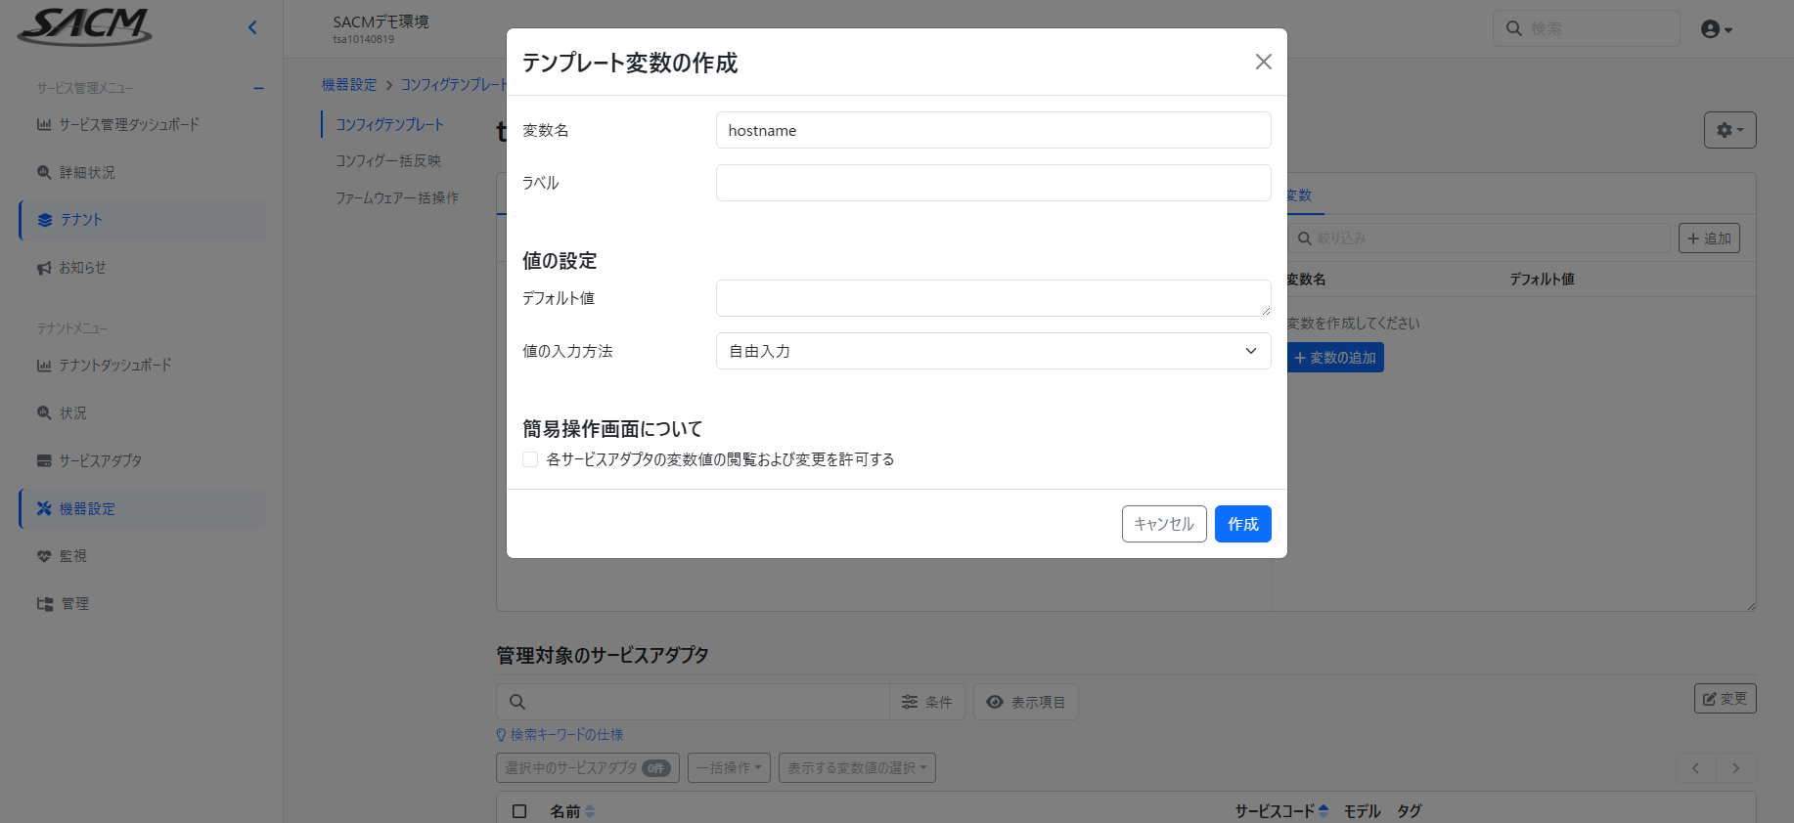Screen dimensions: 1794x823
Task: Close the template variable dialog
Action: 1263,62
